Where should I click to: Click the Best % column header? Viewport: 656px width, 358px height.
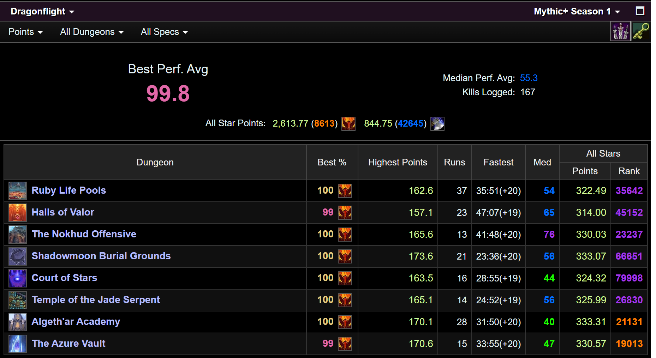[332, 162]
